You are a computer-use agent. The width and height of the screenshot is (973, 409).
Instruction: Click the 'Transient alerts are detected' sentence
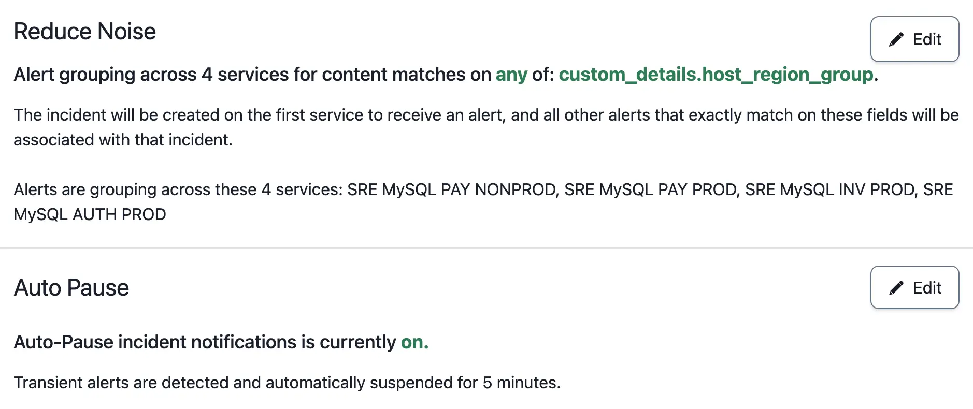(207, 383)
